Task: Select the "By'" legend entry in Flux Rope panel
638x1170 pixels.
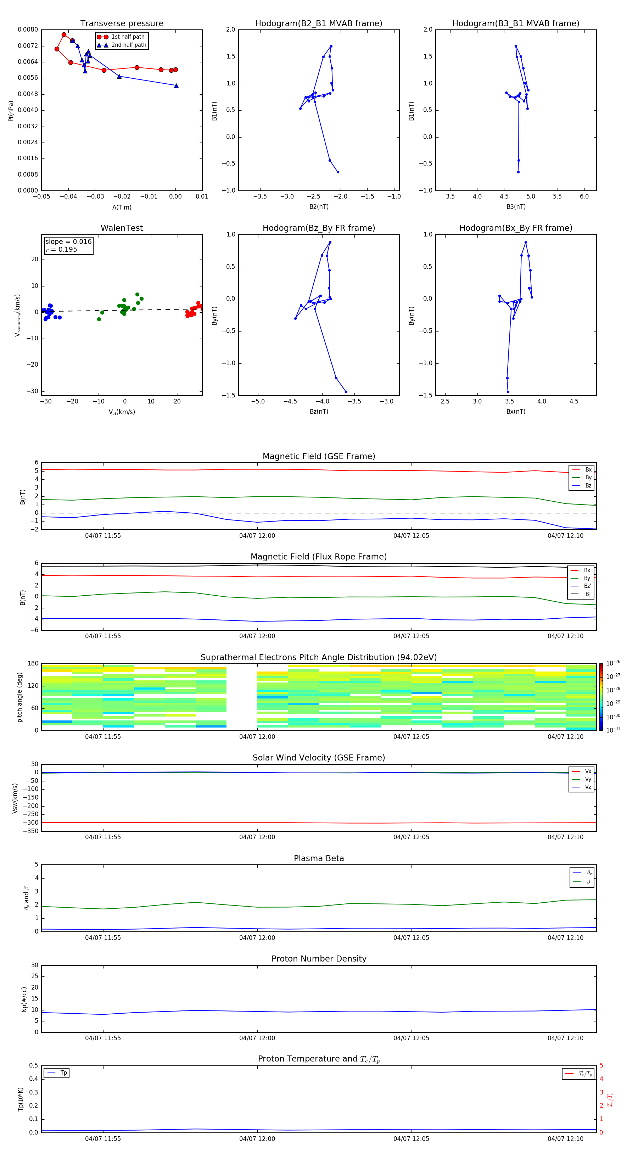Action: [x=581, y=578]
